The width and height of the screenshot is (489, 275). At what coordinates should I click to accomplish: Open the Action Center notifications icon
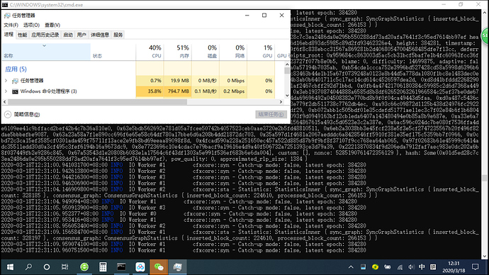click(x=475, y=267)
